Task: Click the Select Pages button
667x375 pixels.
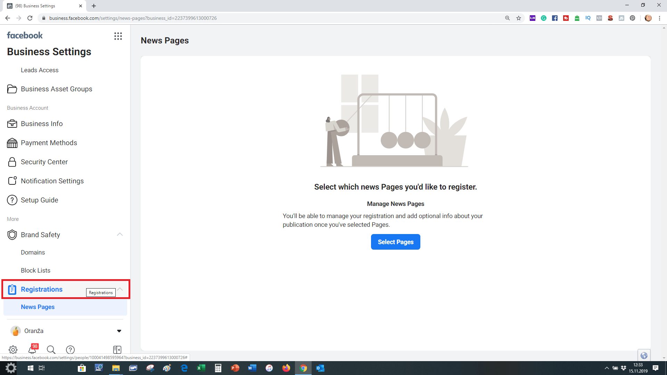Action: pos(395,242)
